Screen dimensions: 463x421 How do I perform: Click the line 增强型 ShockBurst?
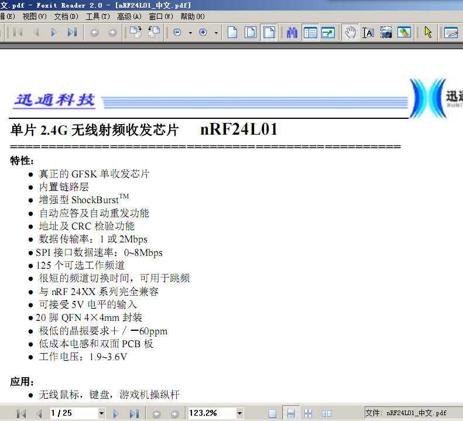click(x=84, y=199)
